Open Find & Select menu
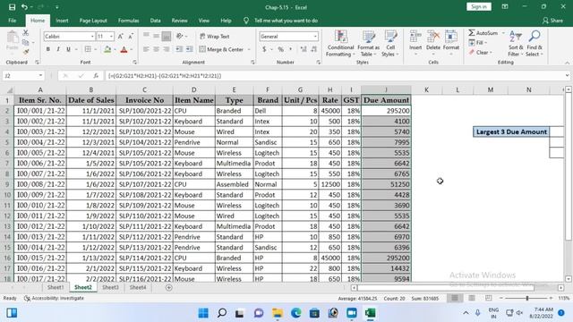 (x=535, y=44)
